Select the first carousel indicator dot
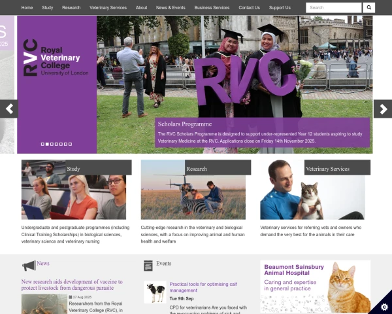This screenshot has height=314, width=392. coord(42,144)
